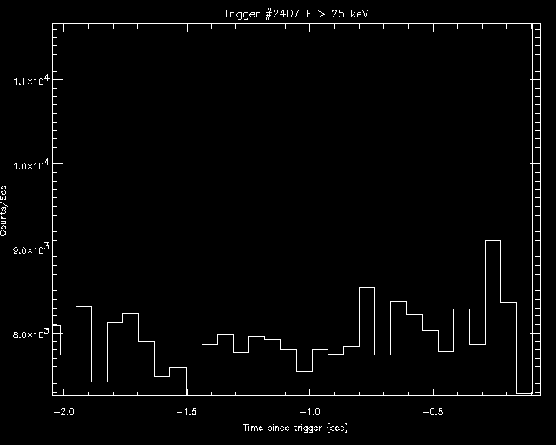Screen dimensions: 556x445
Task: Click the plot title 'Trigger #2407 E > 25 keV'
Action: 295,14
